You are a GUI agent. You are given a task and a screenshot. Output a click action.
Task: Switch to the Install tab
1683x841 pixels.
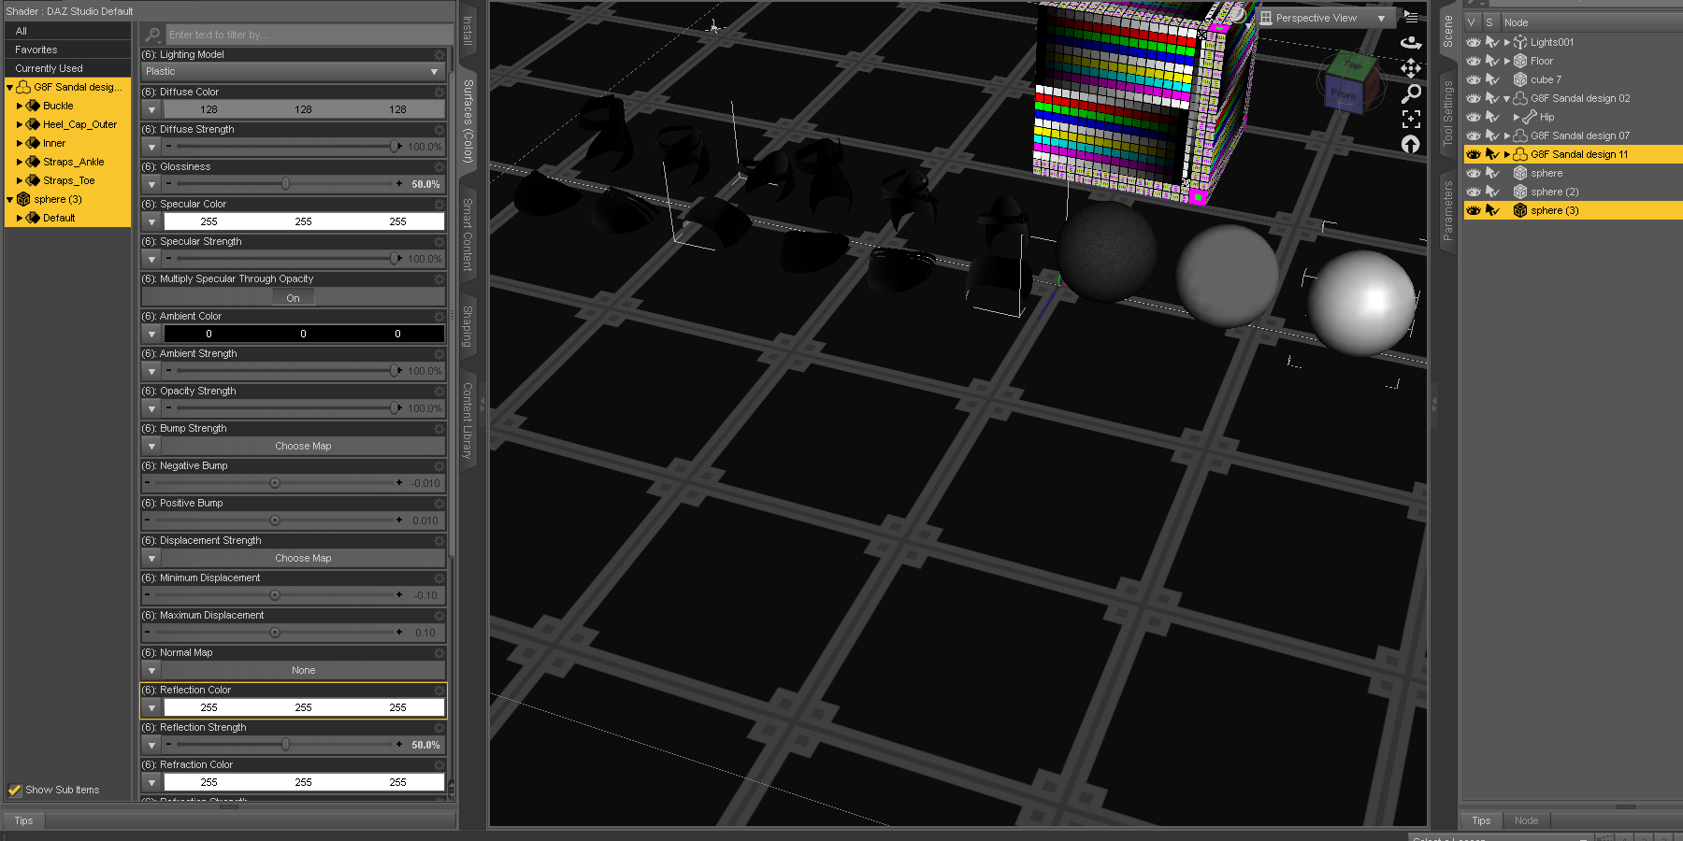coord(467,30)
